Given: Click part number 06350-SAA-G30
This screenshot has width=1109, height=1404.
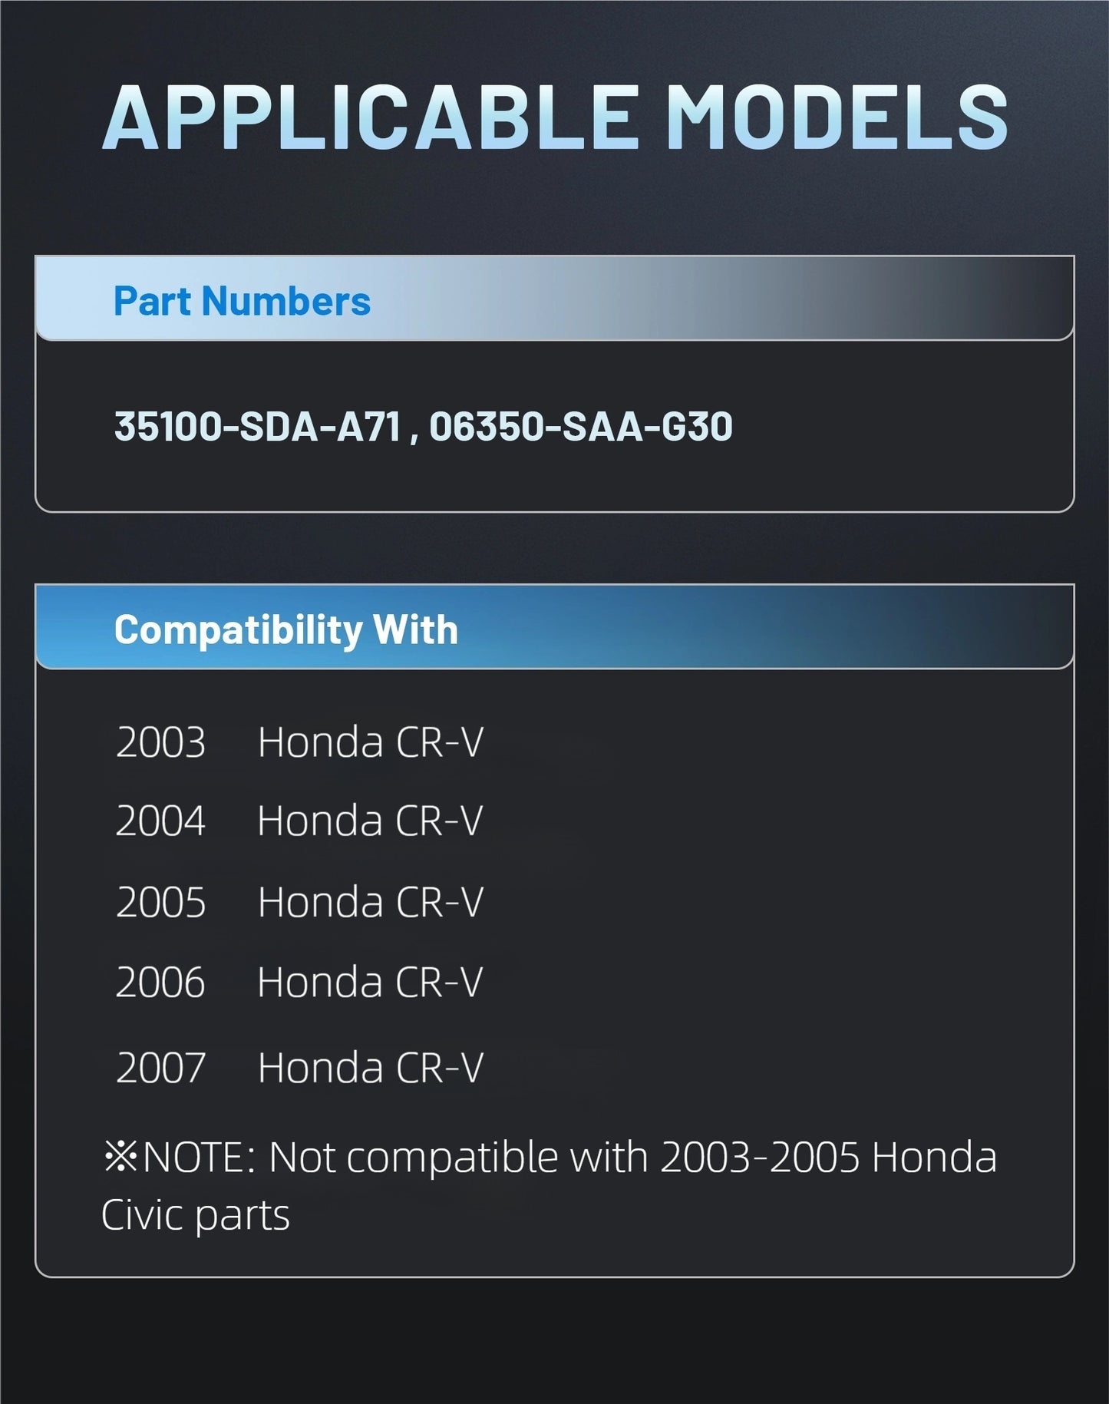Looking at the screenshot, I should (581, 427).
